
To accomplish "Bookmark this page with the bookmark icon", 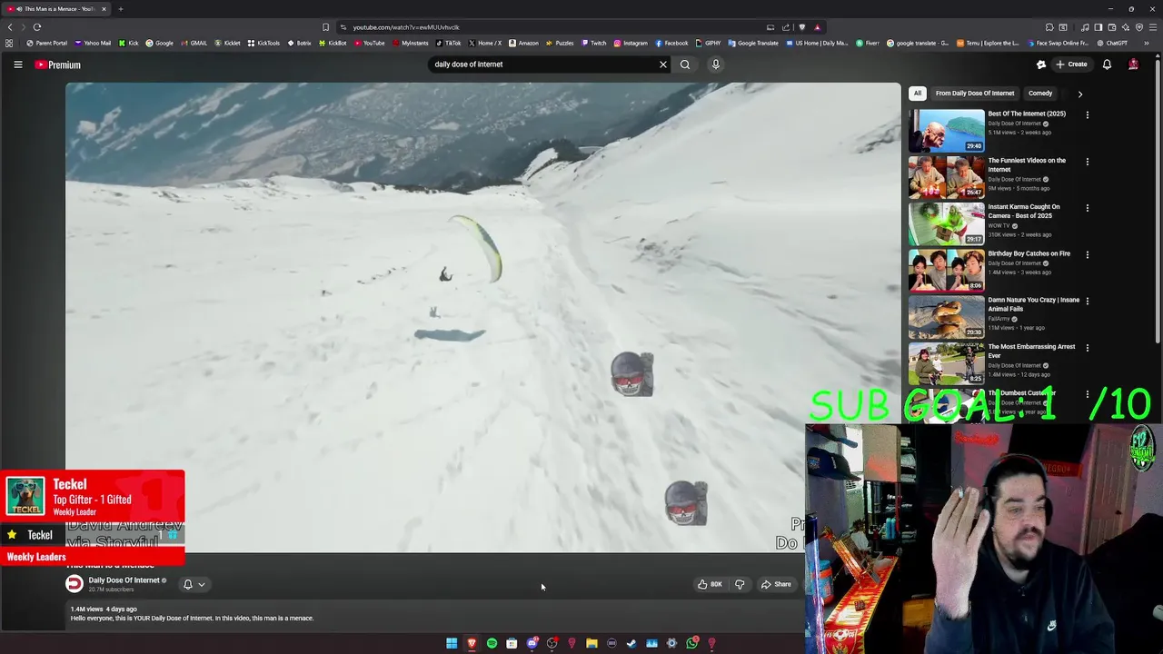I will pos(325,27).
